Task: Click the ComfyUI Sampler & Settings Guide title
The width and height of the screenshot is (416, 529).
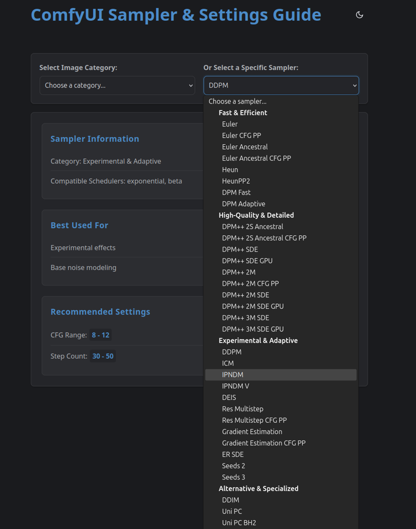Action: coord(176,15)
